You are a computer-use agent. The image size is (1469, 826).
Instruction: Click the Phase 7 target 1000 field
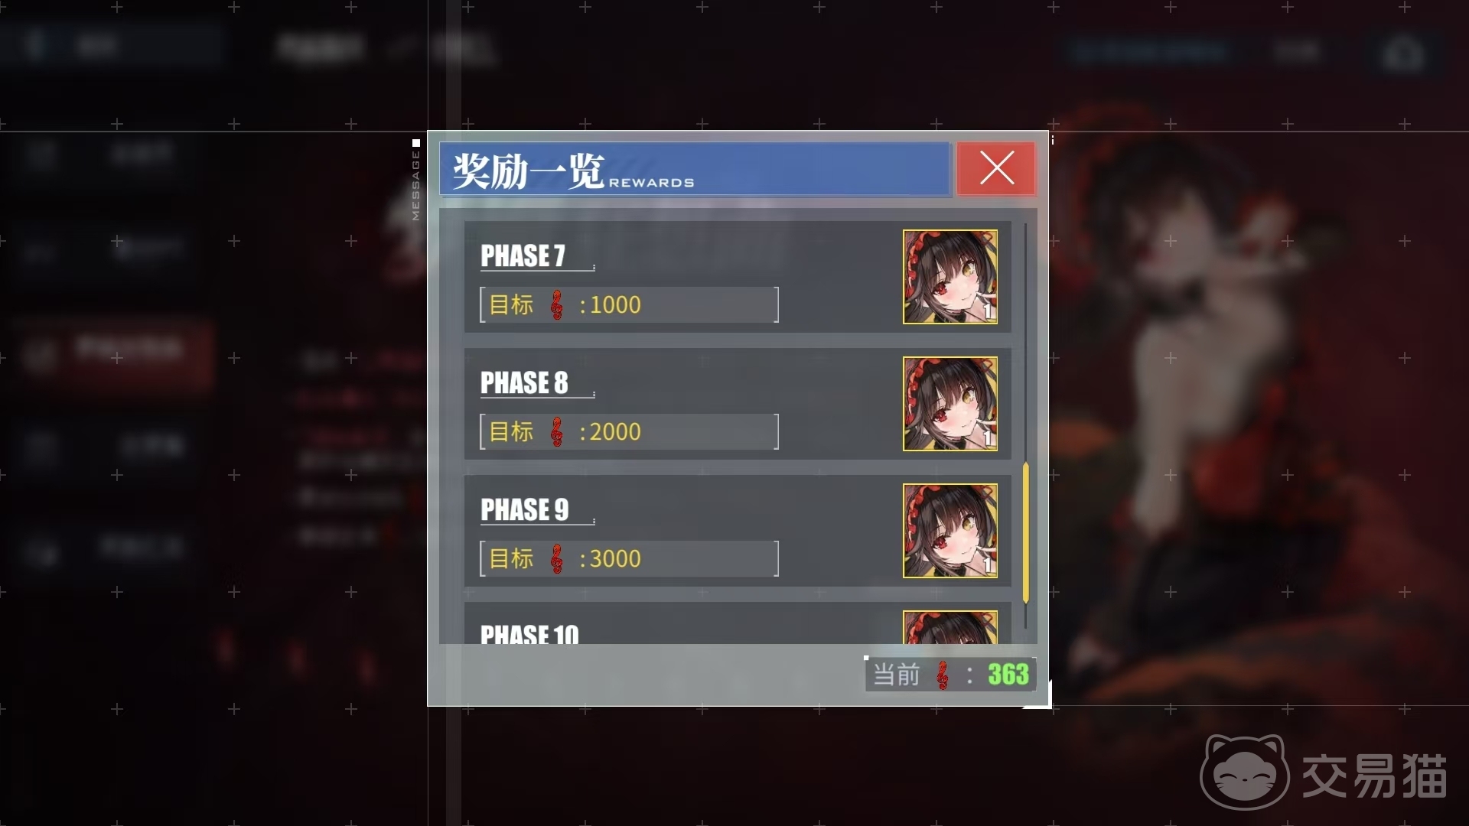pyautogui.click(x=629, y=305)
